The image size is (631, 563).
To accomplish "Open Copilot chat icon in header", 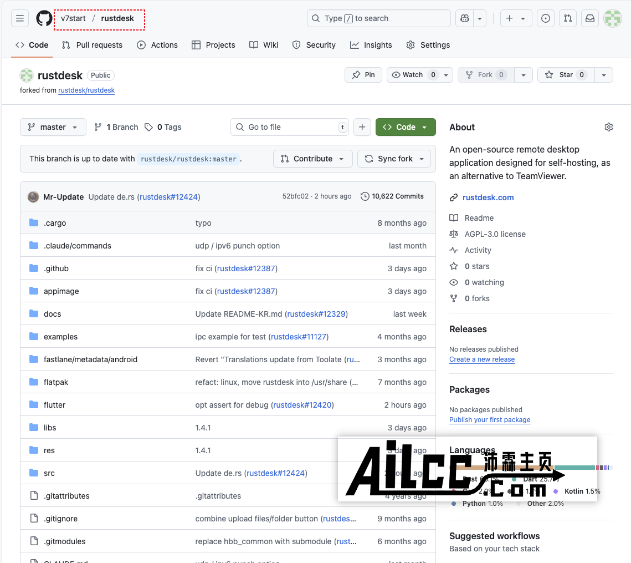I will coord(465,18).
